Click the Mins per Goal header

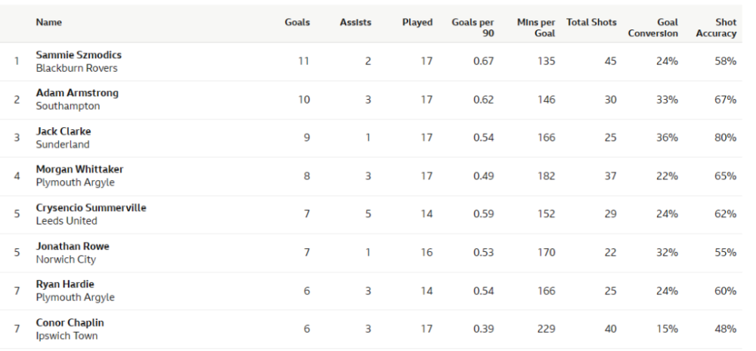click(x=536, y=28)
